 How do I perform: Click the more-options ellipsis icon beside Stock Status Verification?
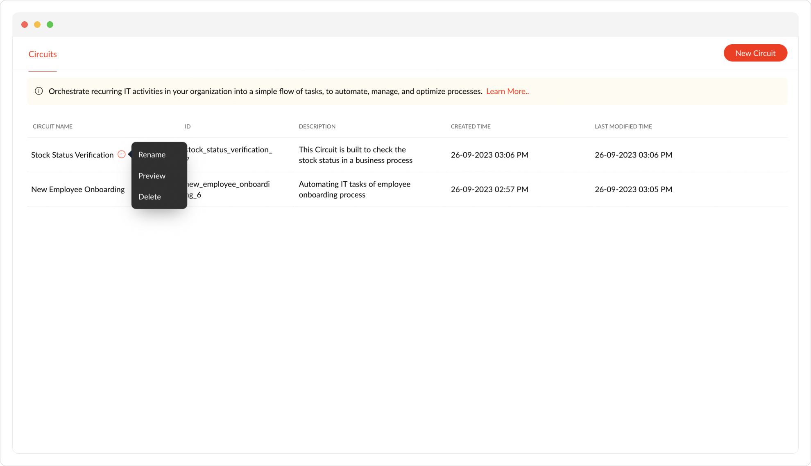coord(121,154)
